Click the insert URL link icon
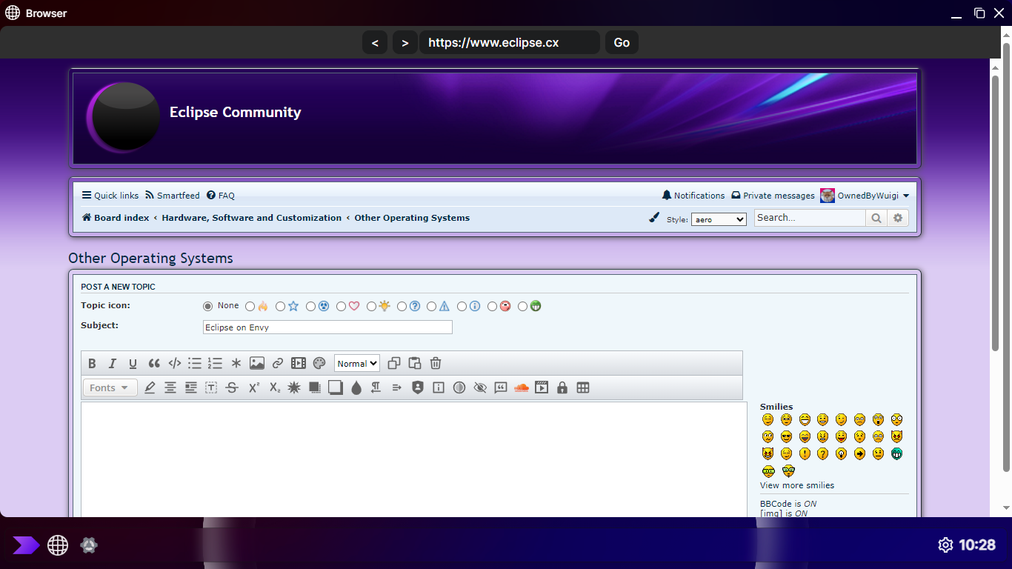 point(278,363)
